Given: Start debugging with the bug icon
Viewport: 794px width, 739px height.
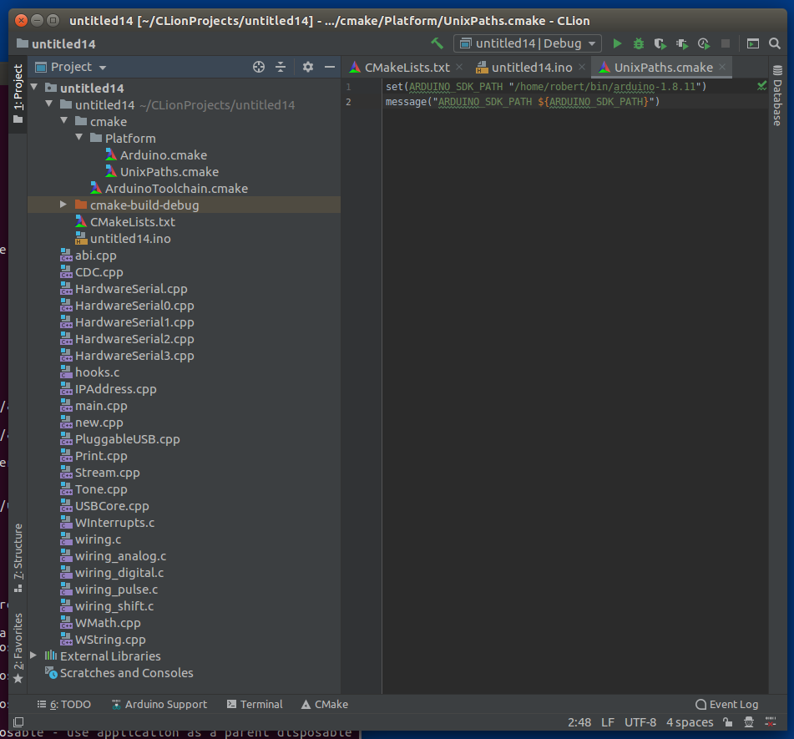Looking at the screenshot, I should click(639, 43).
